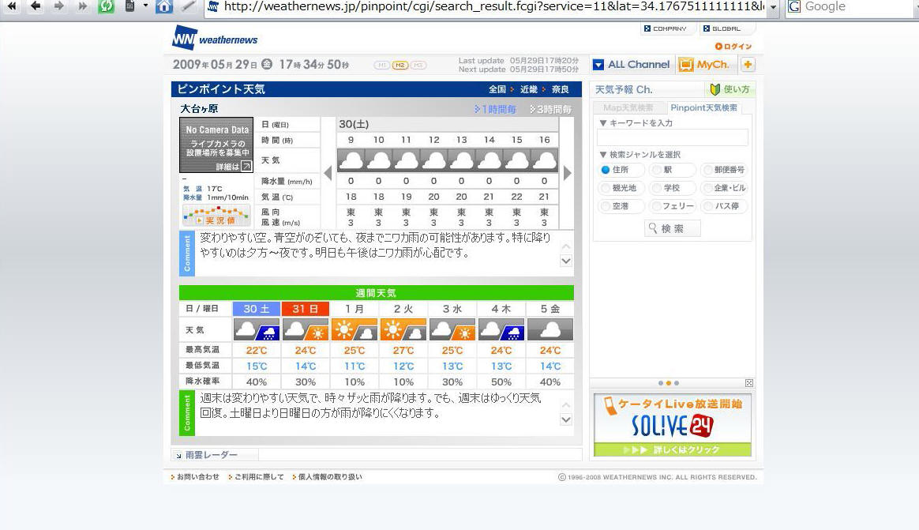The height and width of the screenshot is (530, 919).
Task: Go back with the browser back arrow
Action: [36, 6]
